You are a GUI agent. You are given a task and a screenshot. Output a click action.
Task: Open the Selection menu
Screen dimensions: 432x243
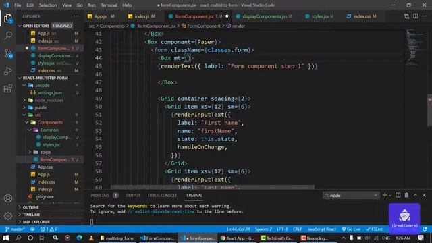pos(48,5)
